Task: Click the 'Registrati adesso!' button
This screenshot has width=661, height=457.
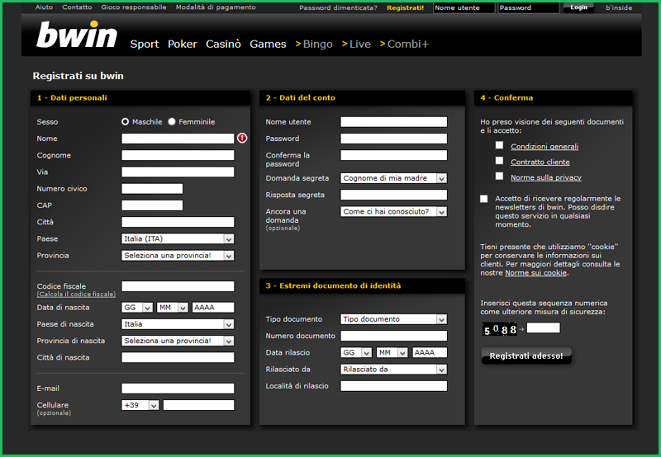Action: (x=526, y=356)
